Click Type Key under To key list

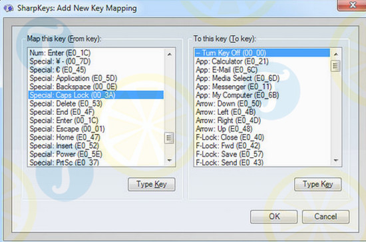[x=318, y=185]
